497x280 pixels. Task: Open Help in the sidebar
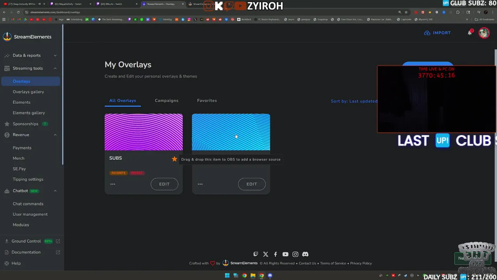16,263
